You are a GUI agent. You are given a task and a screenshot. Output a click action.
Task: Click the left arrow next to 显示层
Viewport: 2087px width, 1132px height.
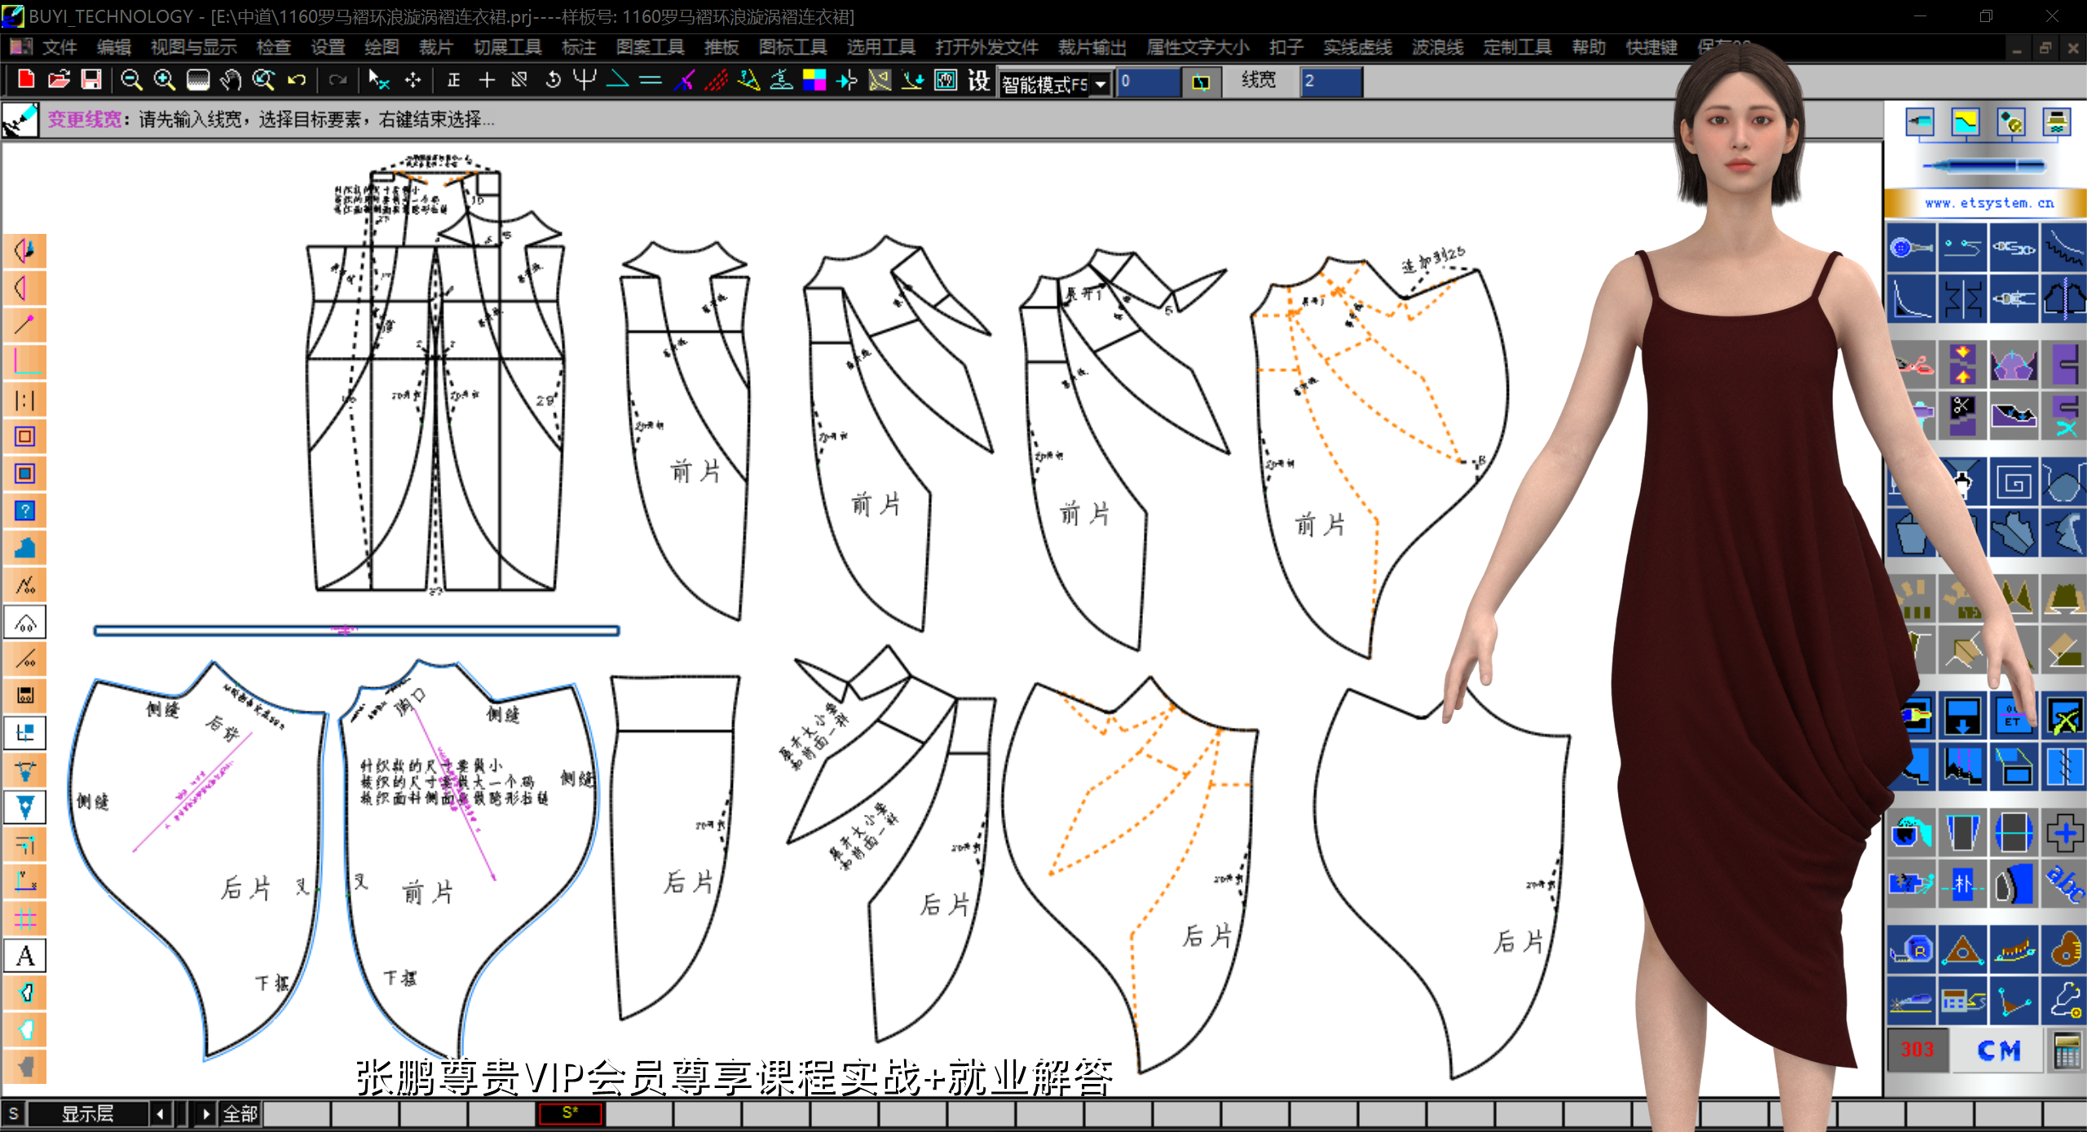pos(160,1113)
